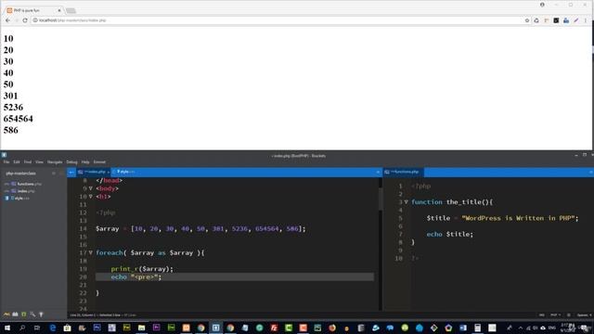Open the Chrome three-dot menu
The image size is (594, 334).
pos(586,20)
